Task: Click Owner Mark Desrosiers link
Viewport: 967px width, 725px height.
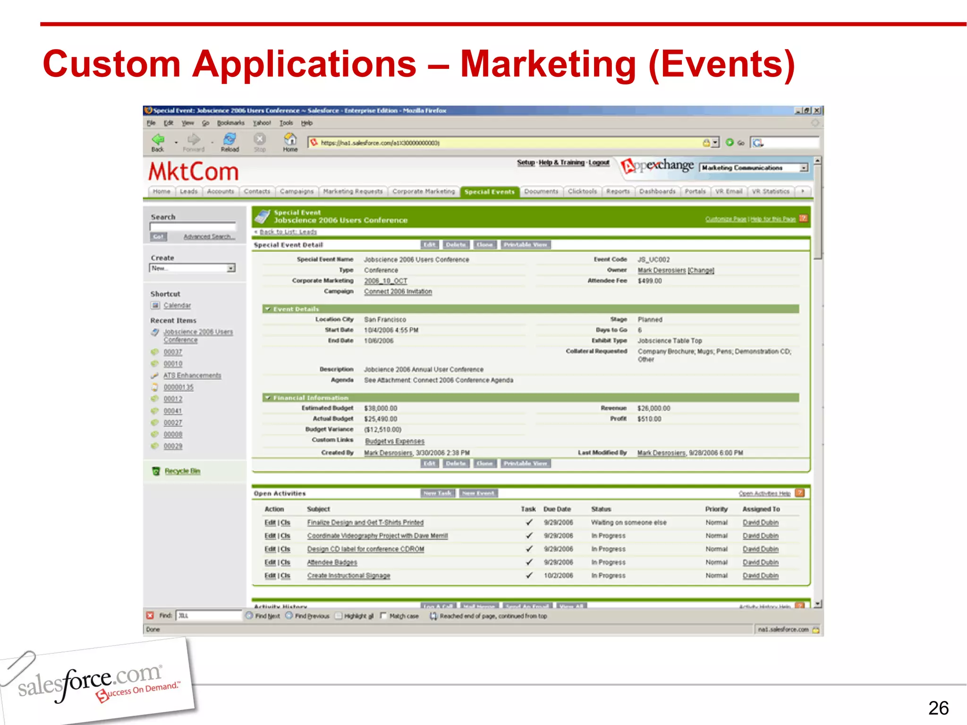Action: coord(662,270)
